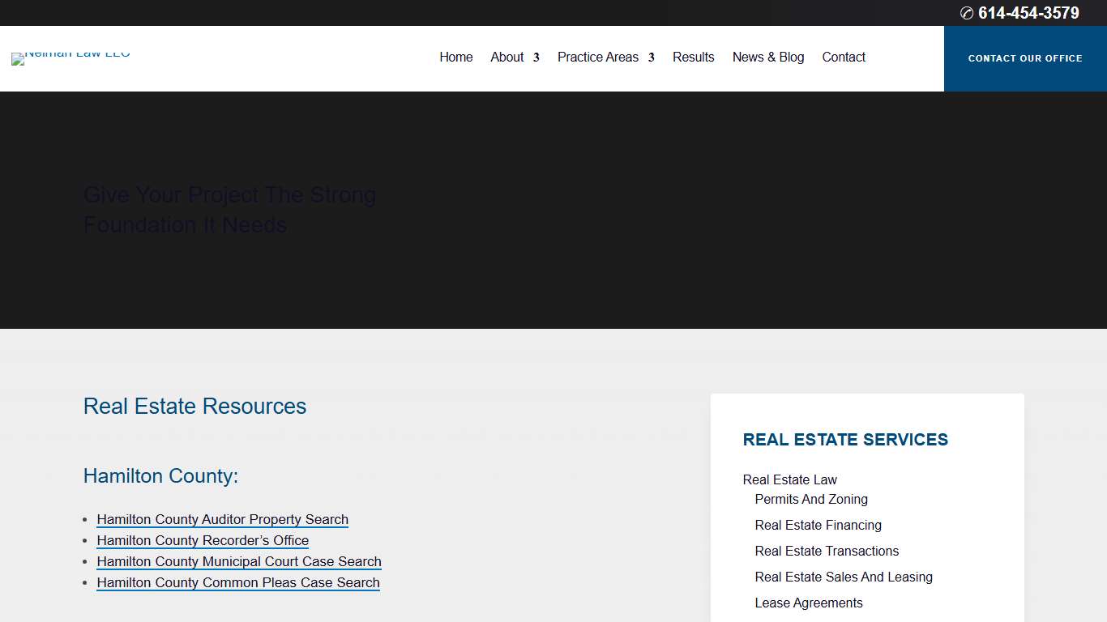This screenshot has width=1107, height=622.
Task: Open the Permits And Zoning page
Action: [811, 499]
